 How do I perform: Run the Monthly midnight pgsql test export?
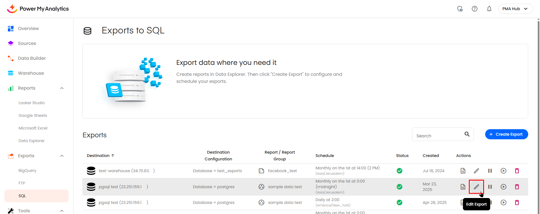pos(503,187)
